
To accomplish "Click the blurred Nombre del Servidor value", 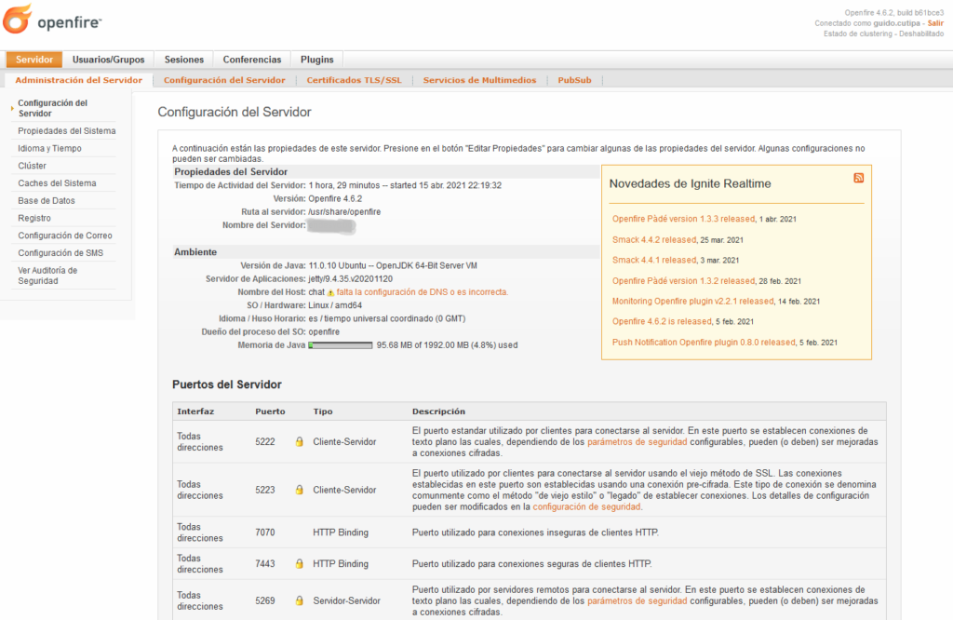I will click(331, 225).
